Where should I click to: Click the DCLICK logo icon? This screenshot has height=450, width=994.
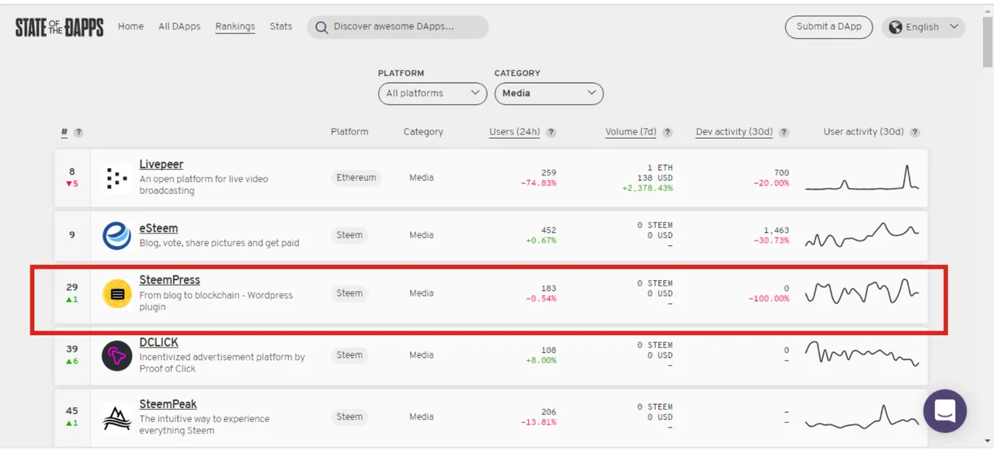point(117,356)
